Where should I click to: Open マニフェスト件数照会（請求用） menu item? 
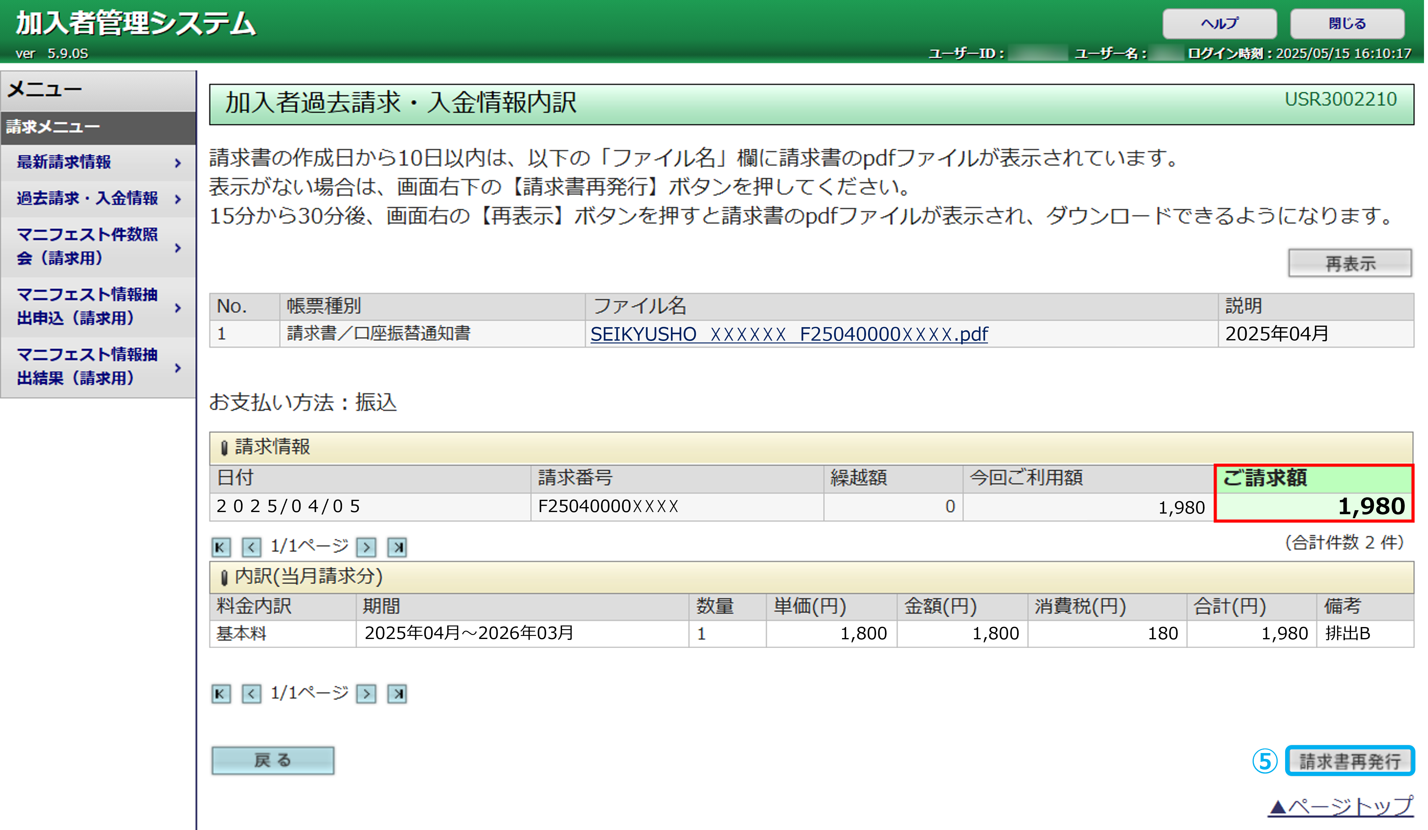pyautogui.click(x=98, y=247)
